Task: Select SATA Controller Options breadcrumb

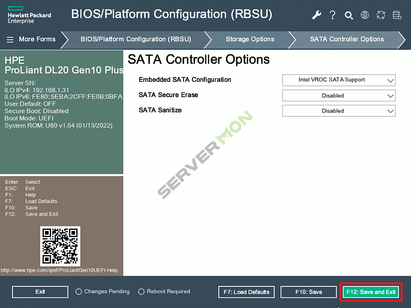Action: (347, 39)
